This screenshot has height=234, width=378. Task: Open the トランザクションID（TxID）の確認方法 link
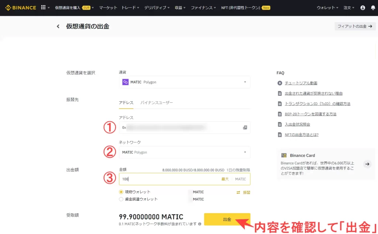[x=317, y=104]
